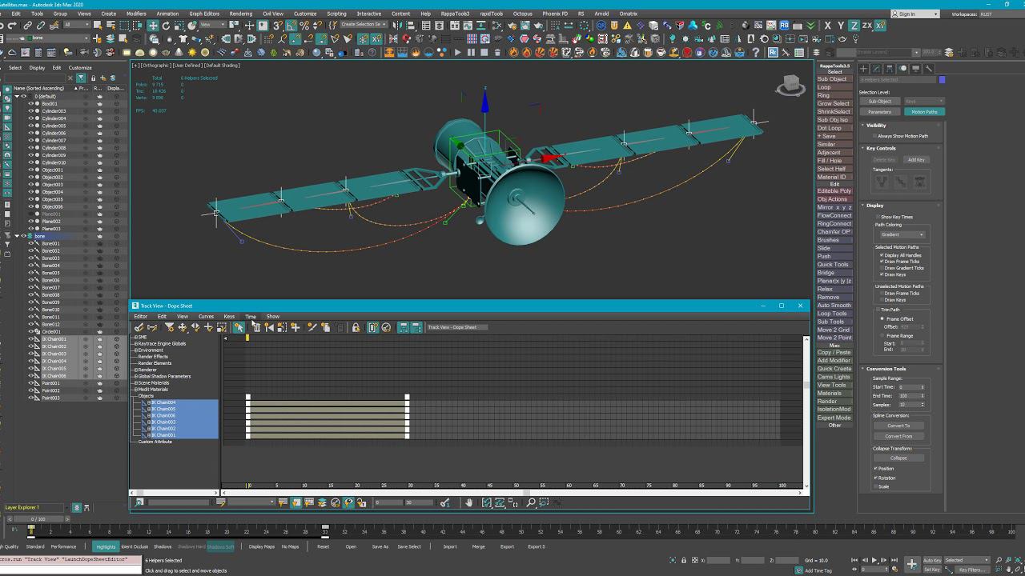
Task: Click the Add Key button
Action: tap(916, 160)
